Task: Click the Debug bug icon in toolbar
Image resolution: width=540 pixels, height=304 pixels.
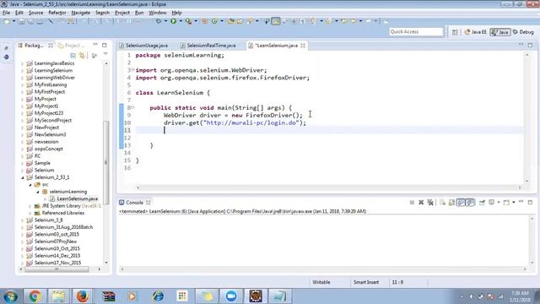Action: 159,21
